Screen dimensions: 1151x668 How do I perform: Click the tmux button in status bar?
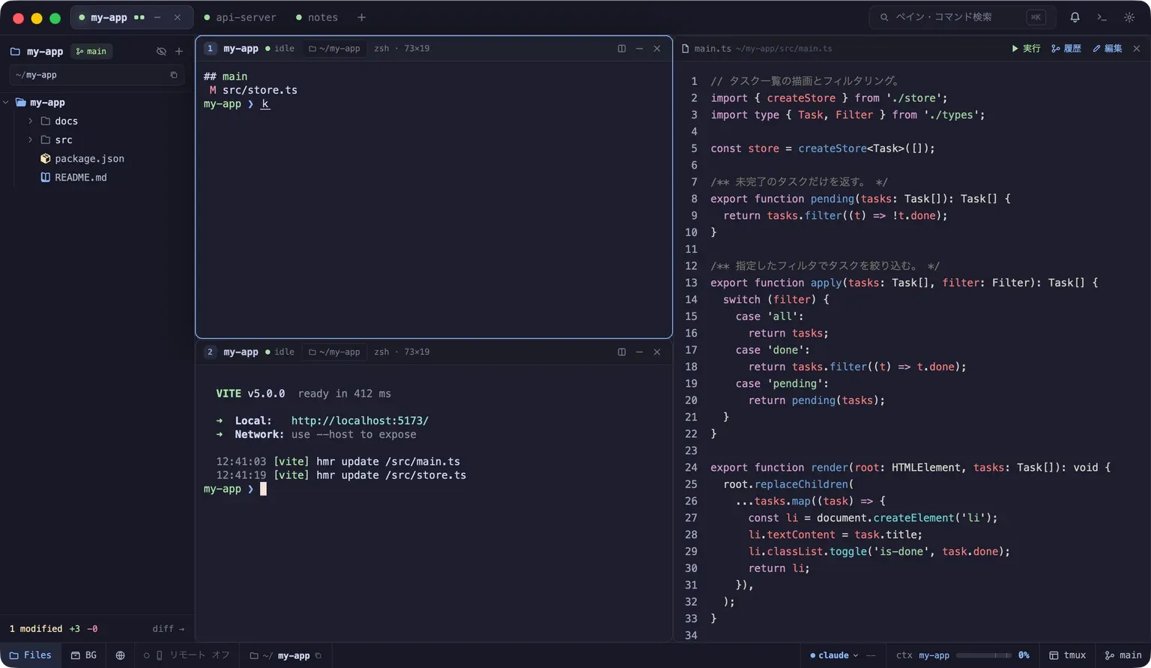pos(1067,655)
